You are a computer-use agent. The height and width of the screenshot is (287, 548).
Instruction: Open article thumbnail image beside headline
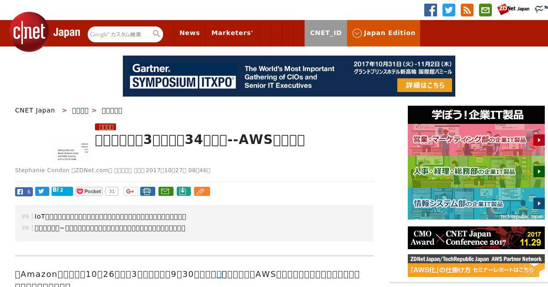click(70, 152)
